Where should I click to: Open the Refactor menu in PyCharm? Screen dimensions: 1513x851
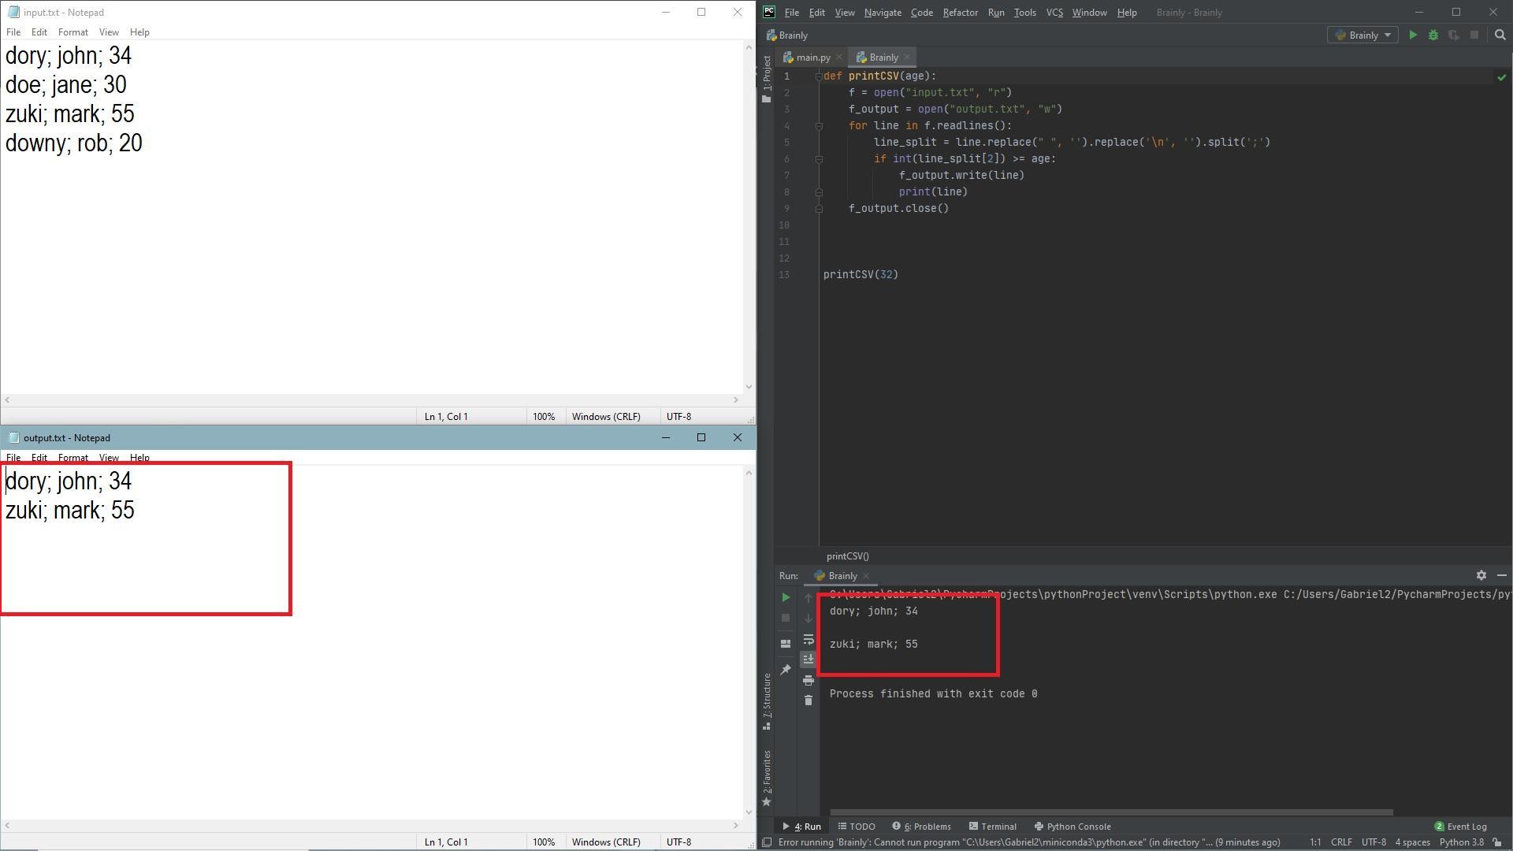[959, 13]
